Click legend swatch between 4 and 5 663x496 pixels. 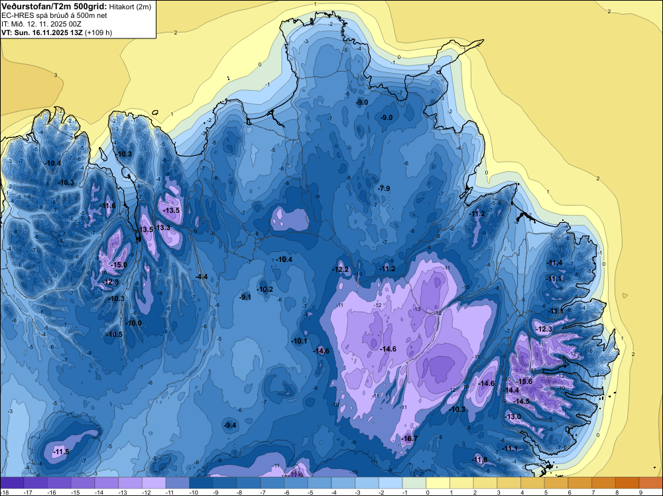coord(533,483)
